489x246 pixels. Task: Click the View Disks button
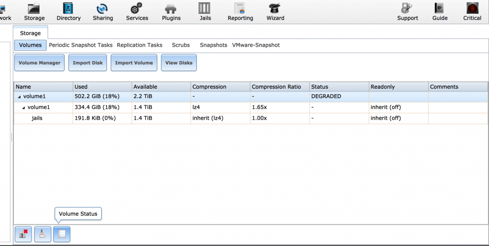pos(179,62)
